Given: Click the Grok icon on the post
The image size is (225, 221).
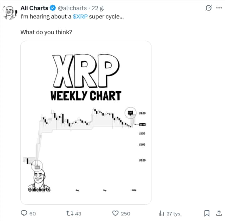Looking at the screenshot, I should [x=208, y=8].
